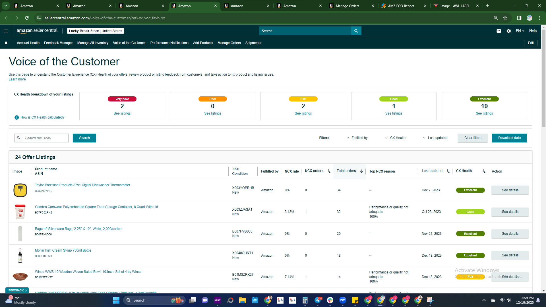This screenshot has width=546, height=307.
Task: Open the Chrome three-dot menu
Action: click(540, 18)
